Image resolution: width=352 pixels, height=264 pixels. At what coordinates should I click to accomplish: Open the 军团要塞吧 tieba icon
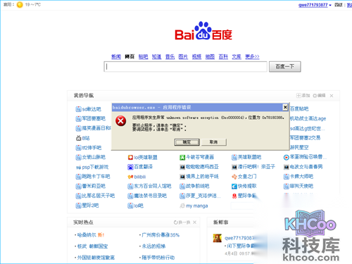78,119
